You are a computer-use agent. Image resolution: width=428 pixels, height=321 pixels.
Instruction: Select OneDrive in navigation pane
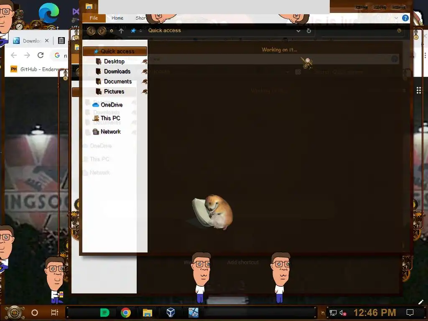pyautogui.click(x=107, y=105)
